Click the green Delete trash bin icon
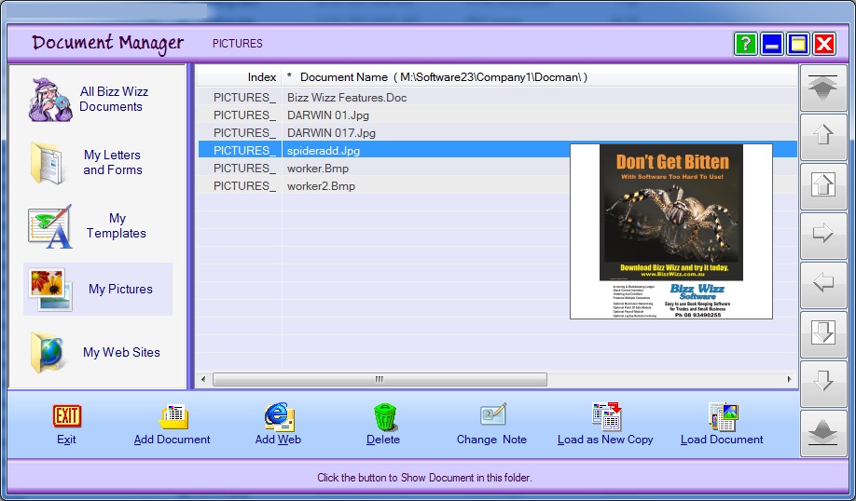Screen dimensions: 856x501 tap(385, 417)
